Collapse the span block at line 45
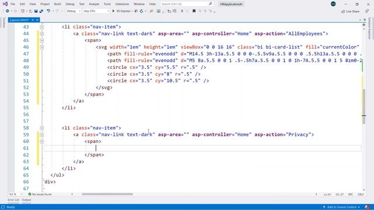Image resolution: width=374 pixels, height=210 pixels. pyautogui.click(x=41, y=40)
